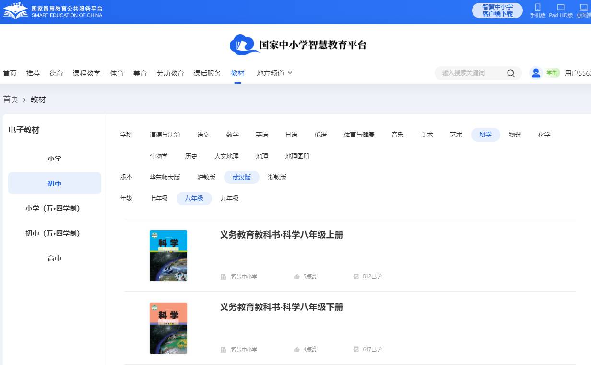Image resolution: width=591 pixels, height=365 pixels.
Task: Click publisher icon beside 智慧中小学 in 下册 row
Action: 223,349
